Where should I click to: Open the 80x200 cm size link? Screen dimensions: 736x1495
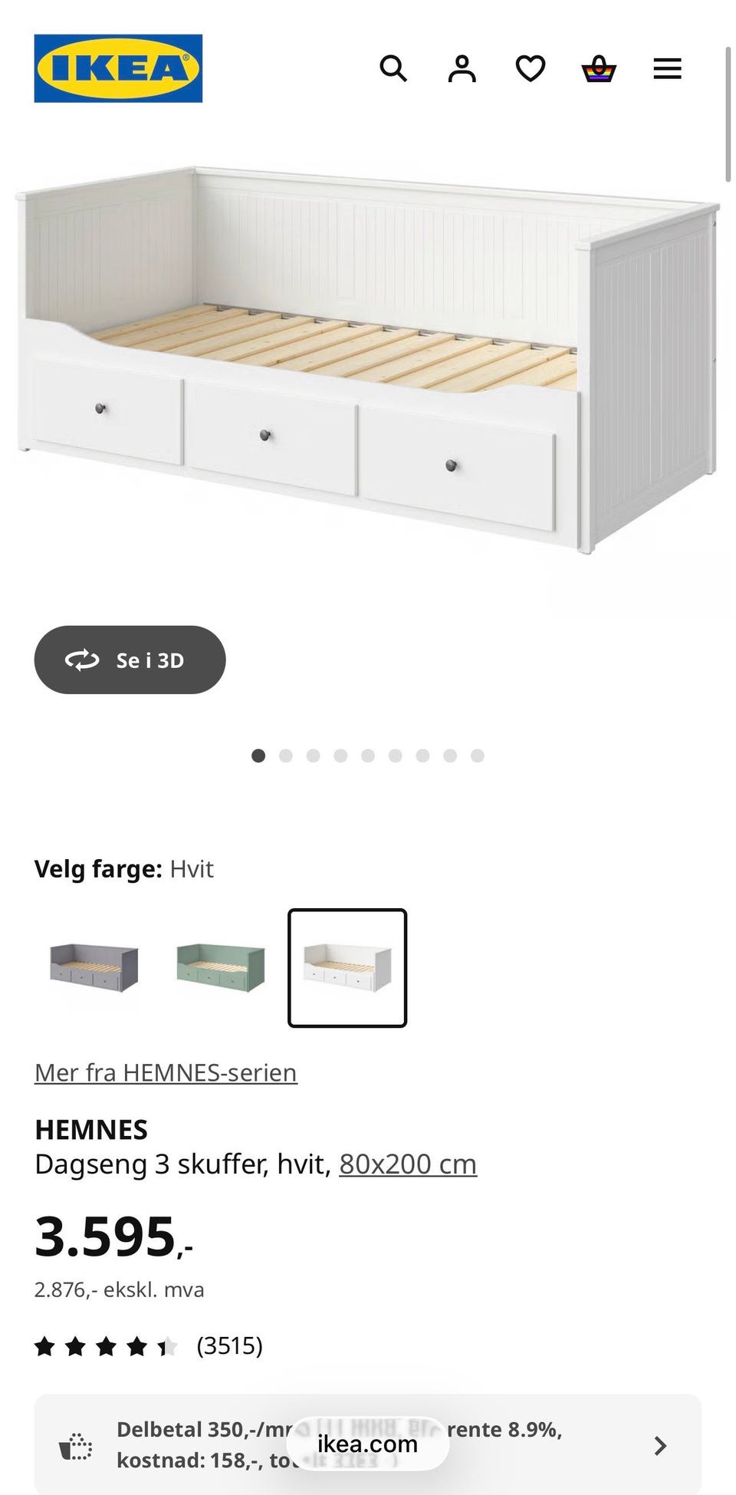pos(408,1164)
